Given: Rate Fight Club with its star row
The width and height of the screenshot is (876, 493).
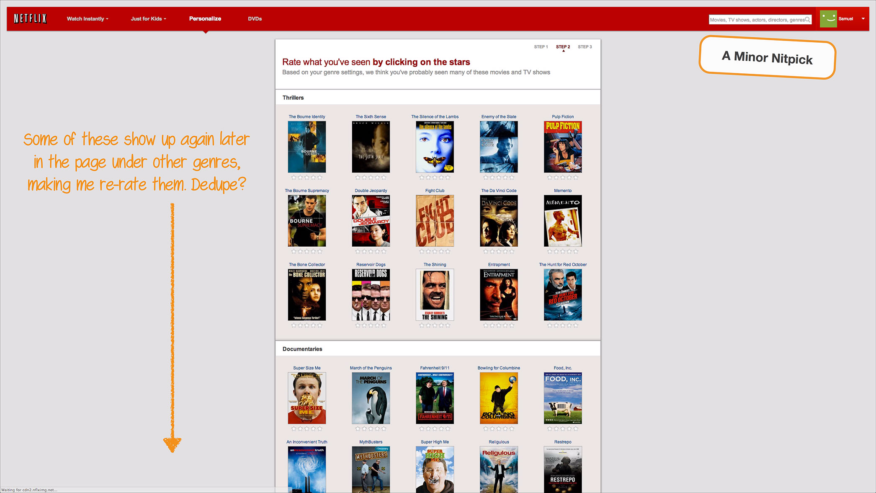Looking at the screenshot, I should point(435,251).
